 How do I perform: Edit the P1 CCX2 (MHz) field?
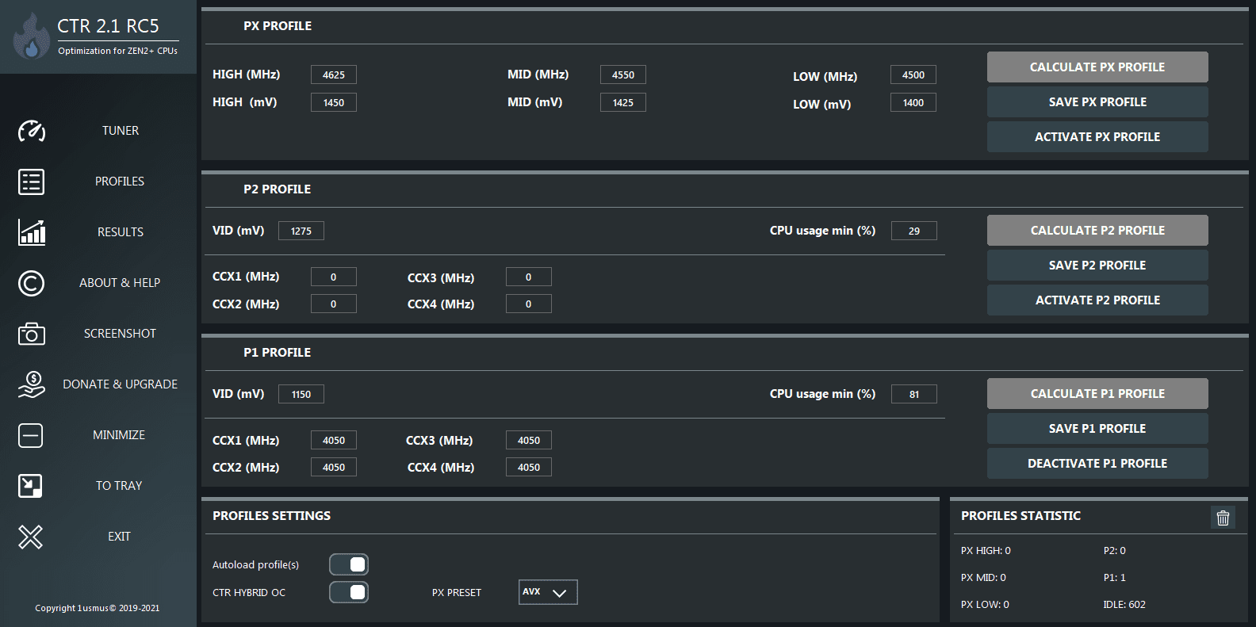click(334, 467)
